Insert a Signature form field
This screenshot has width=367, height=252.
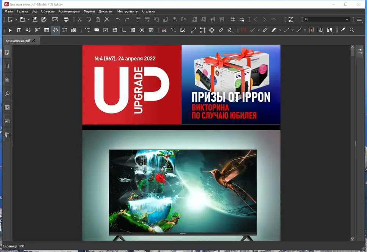[151, 30]
